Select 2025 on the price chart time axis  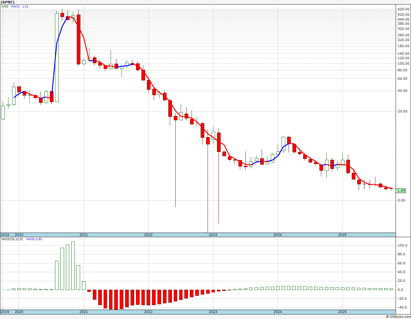click(342, 235)
